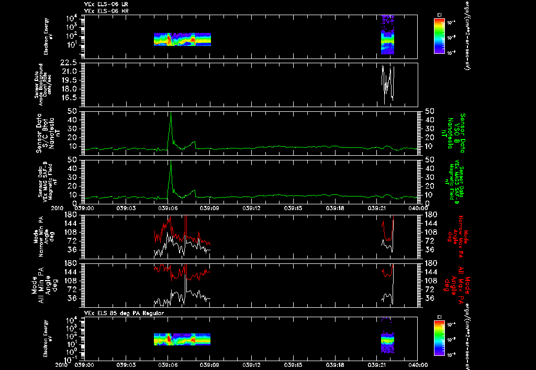The image size is (536, 370).
Task: Click the white 'VEx MAG SAF-B Magnetic Field' label
Action: pyautogui.click(x=48, y=182)
